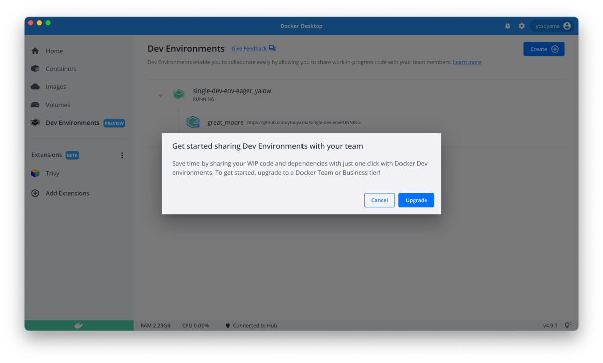The height and width of the screenshot is (363, 603).
Task: Select Images in the sidebar
Action: (56, 87)
